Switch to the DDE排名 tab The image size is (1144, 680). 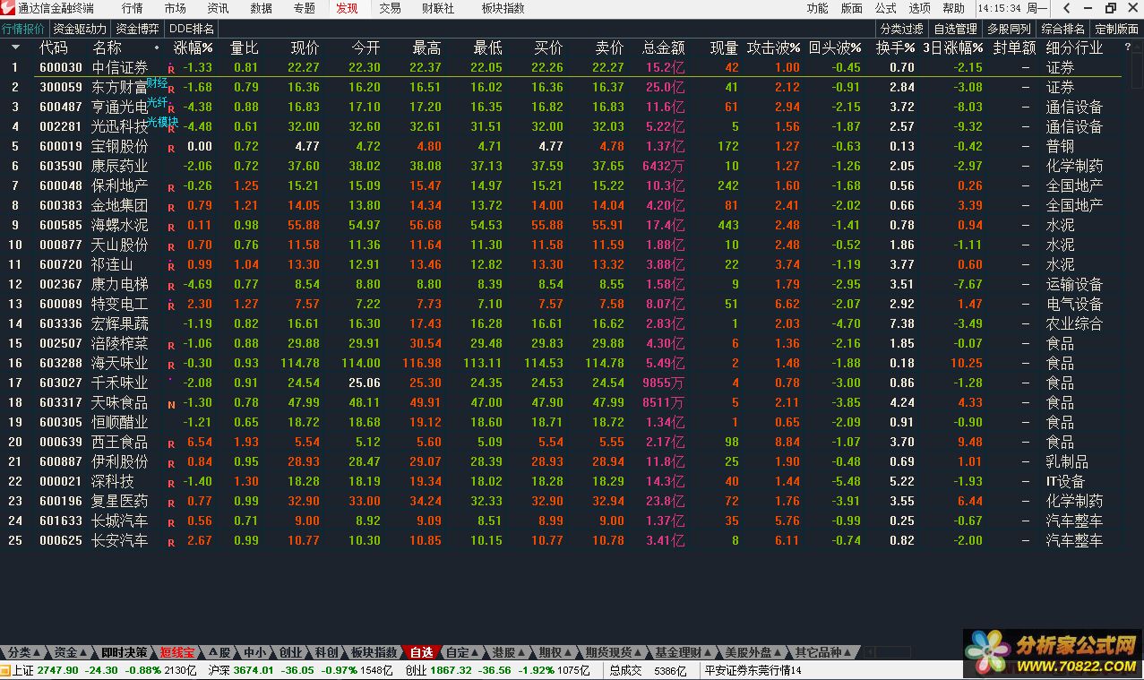pos(192,29)
